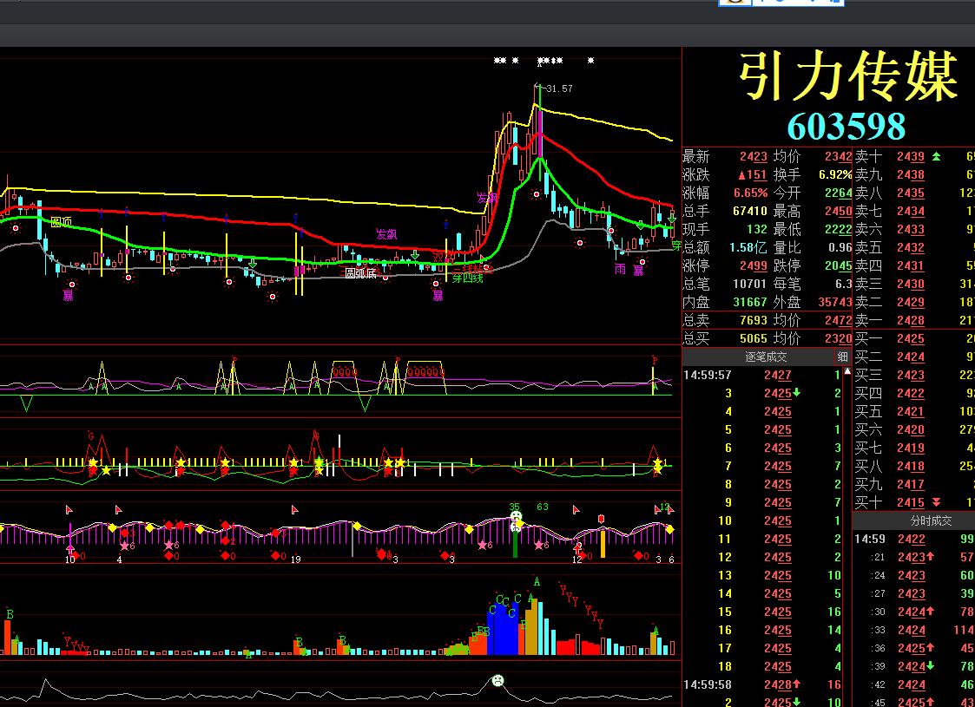Click the scroll-up arrow of the tick list
Viewport: 975px width, 707px height.
click(x=847, y=371)
